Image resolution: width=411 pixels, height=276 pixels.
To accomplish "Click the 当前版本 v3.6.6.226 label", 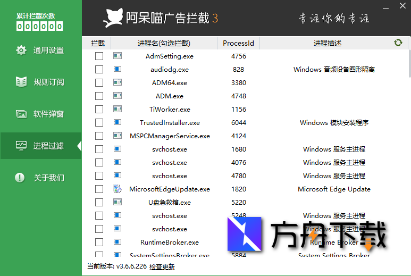I will click(x=117, y=266).
